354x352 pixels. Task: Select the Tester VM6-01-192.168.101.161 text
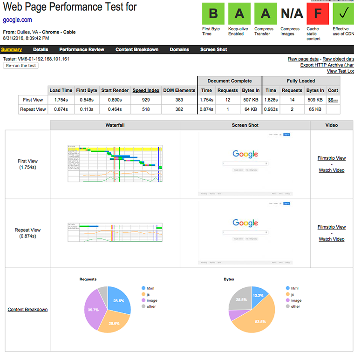tap(36, 59)
